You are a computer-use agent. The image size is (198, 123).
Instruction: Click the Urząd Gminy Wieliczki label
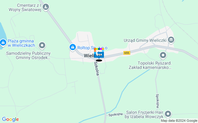[145, 40]
